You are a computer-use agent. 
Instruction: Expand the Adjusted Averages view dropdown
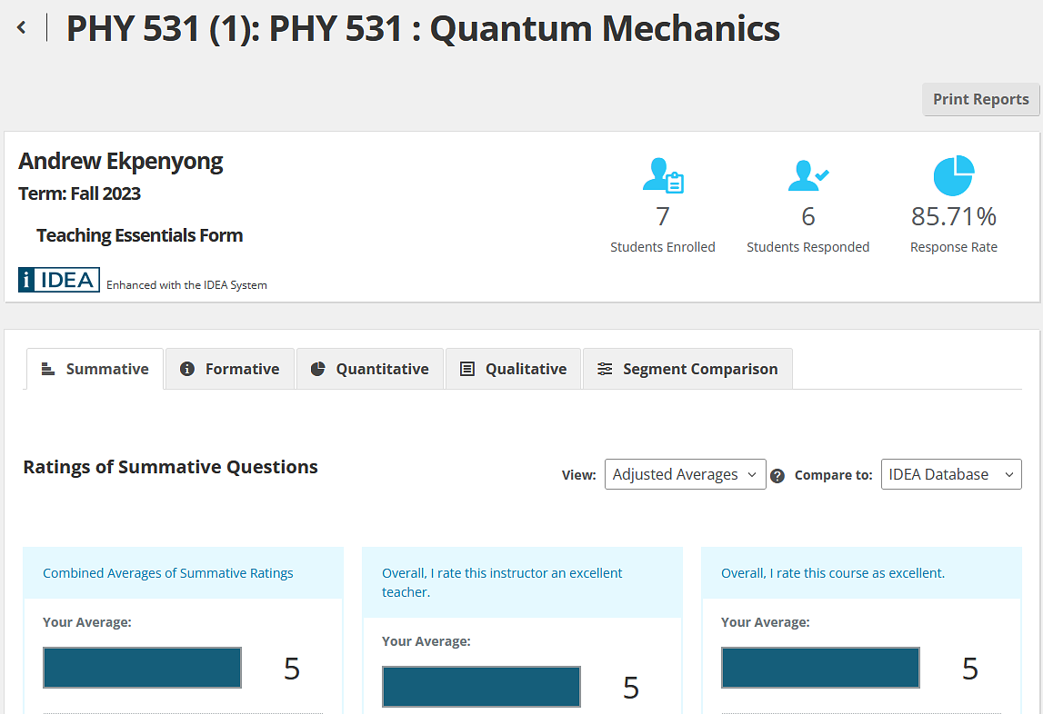(x=685, y=474)
